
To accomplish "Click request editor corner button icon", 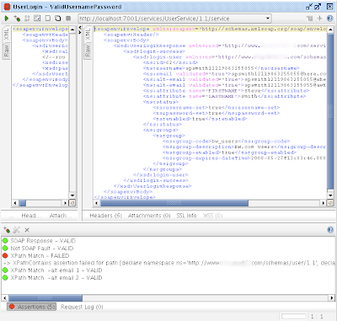I will click(x=72, y=202).
